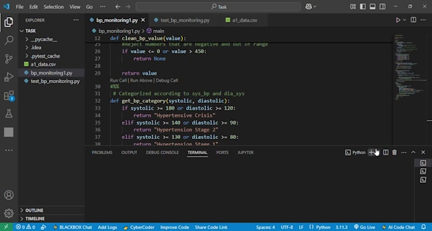The image size is (432, 231).
Task: Expand the .idea folder
Action: coord(51,48)
